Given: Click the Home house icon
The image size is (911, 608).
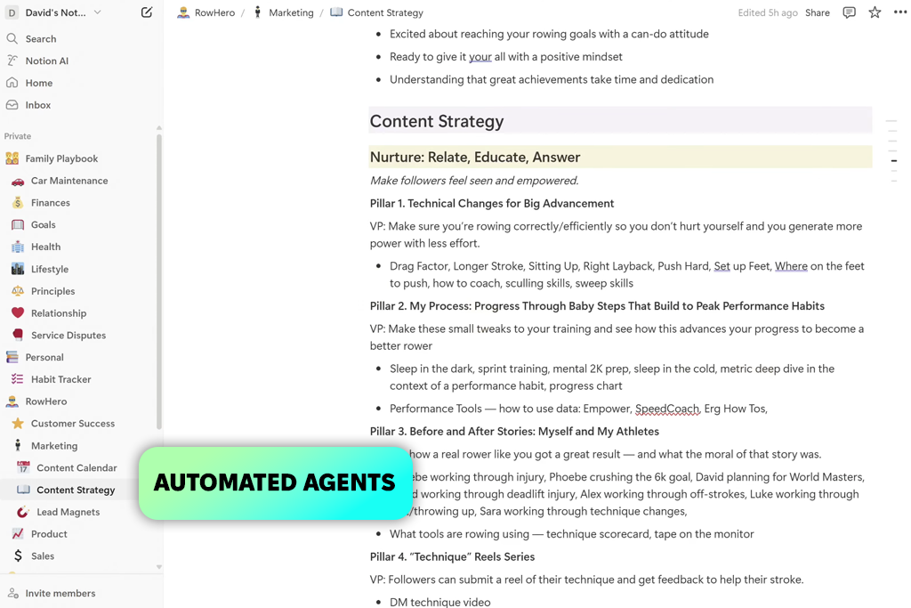Looking at the screenshot, I should coord(12,83).
